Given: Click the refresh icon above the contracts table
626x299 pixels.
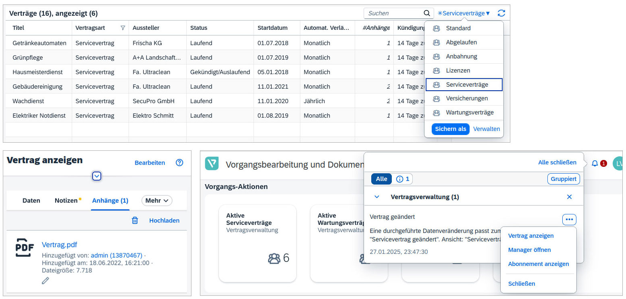Looking at the screenshot, I should (x=501, y=13).
